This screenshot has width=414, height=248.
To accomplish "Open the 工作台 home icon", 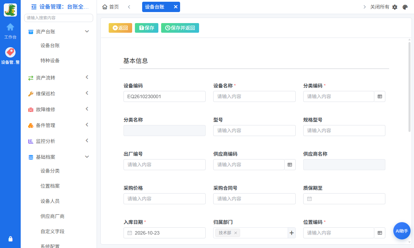I will (10, 27).
